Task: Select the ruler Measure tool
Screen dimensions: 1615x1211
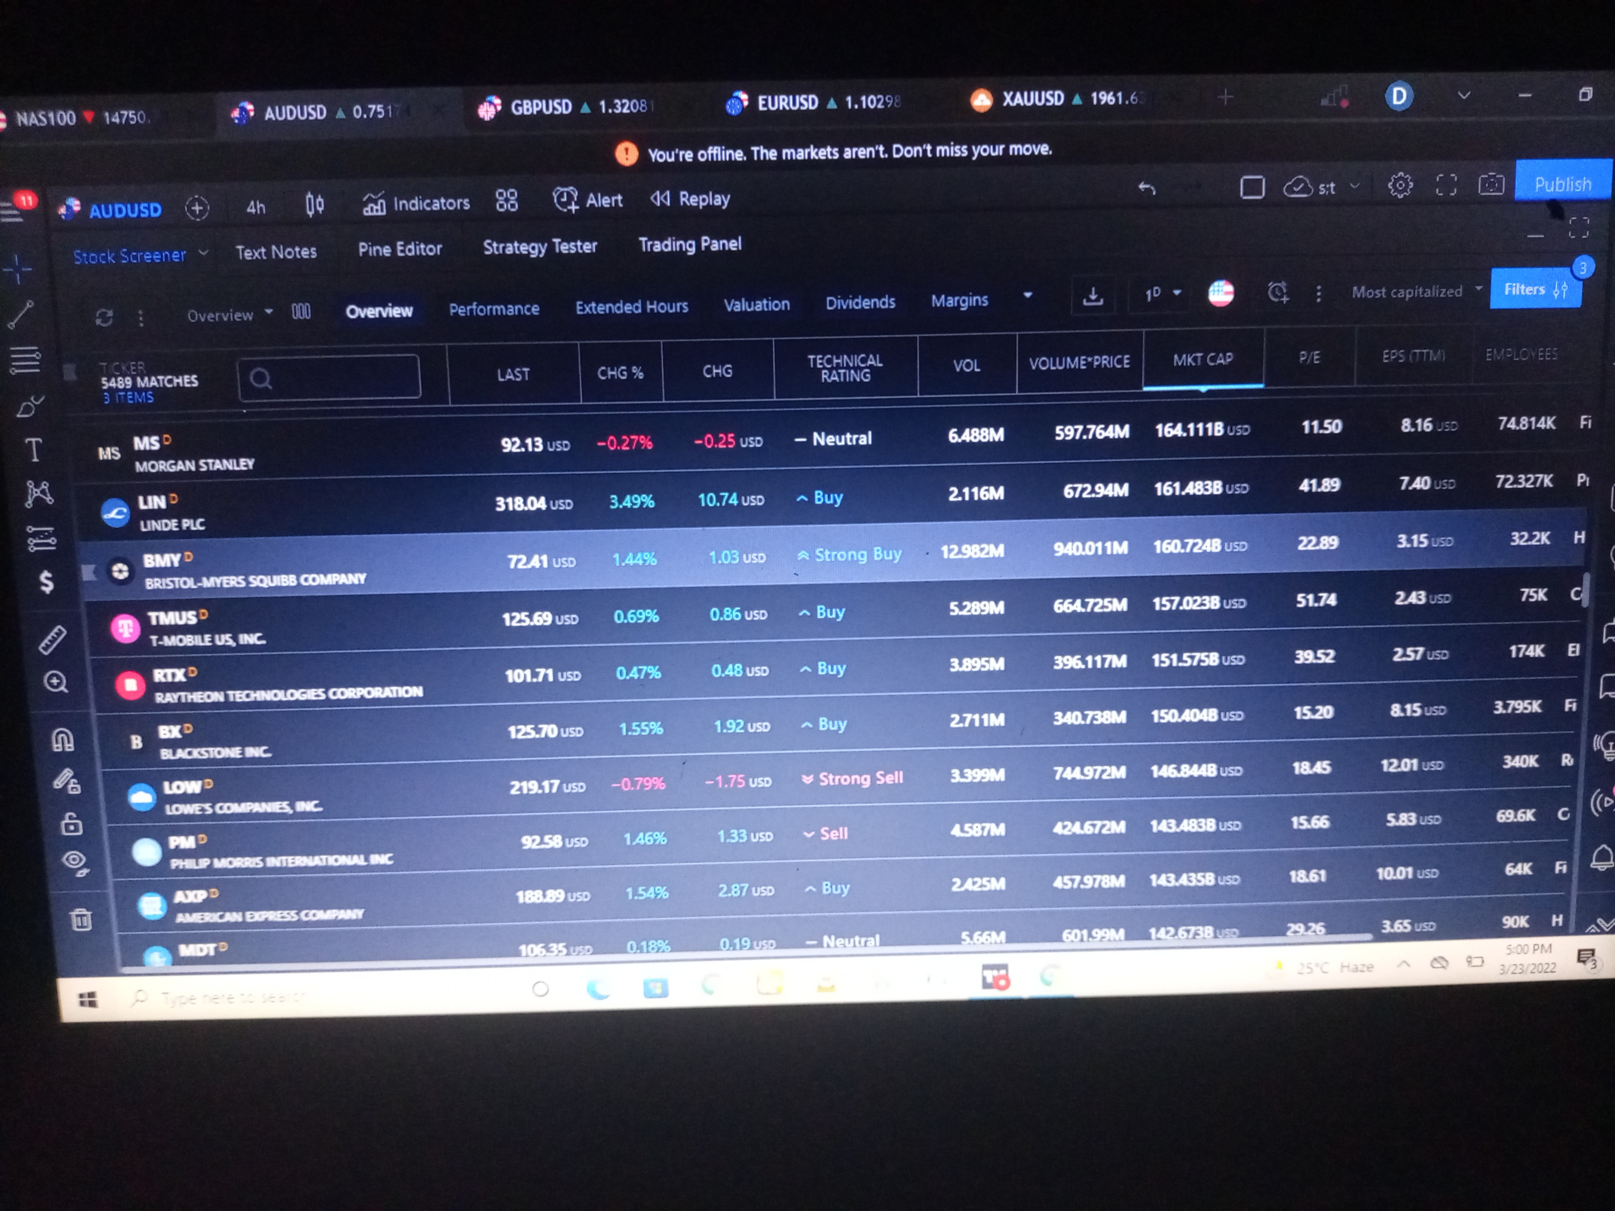Action: (53, 639)
